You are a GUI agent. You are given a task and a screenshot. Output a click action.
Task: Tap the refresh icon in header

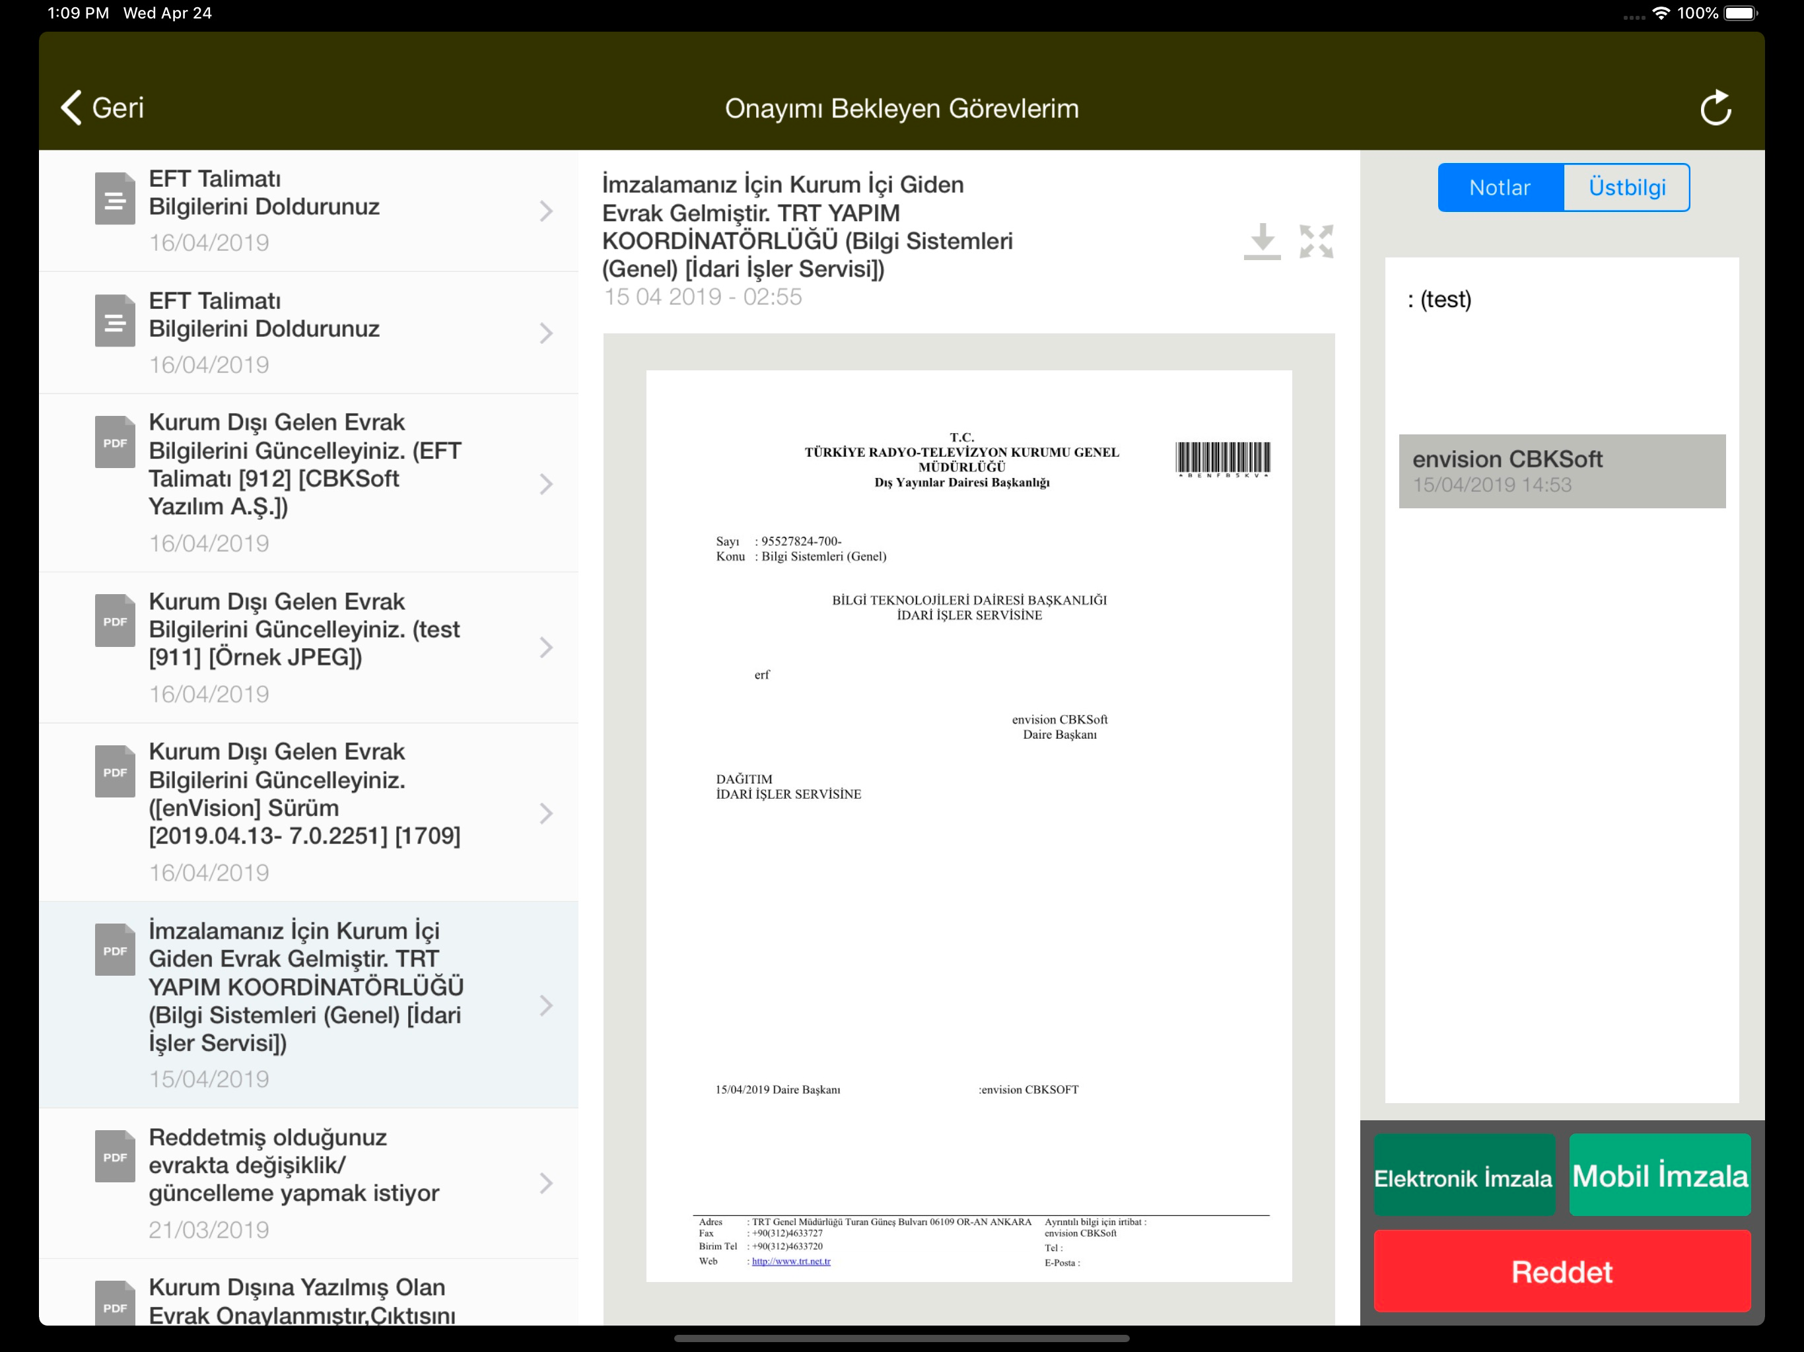(x=1715, y=108)
